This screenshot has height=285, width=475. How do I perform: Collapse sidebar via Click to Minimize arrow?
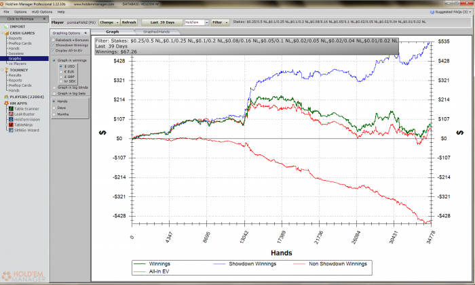coord(44,19)
